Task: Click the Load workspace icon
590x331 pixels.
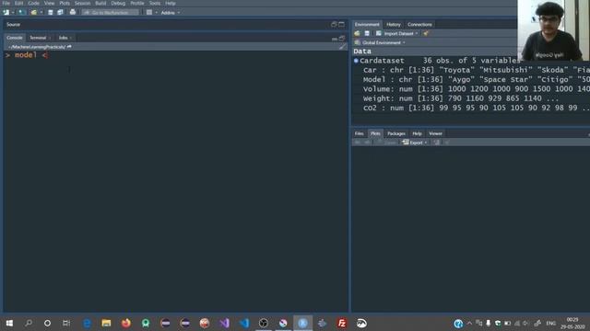Action: (x=357, y=33)
